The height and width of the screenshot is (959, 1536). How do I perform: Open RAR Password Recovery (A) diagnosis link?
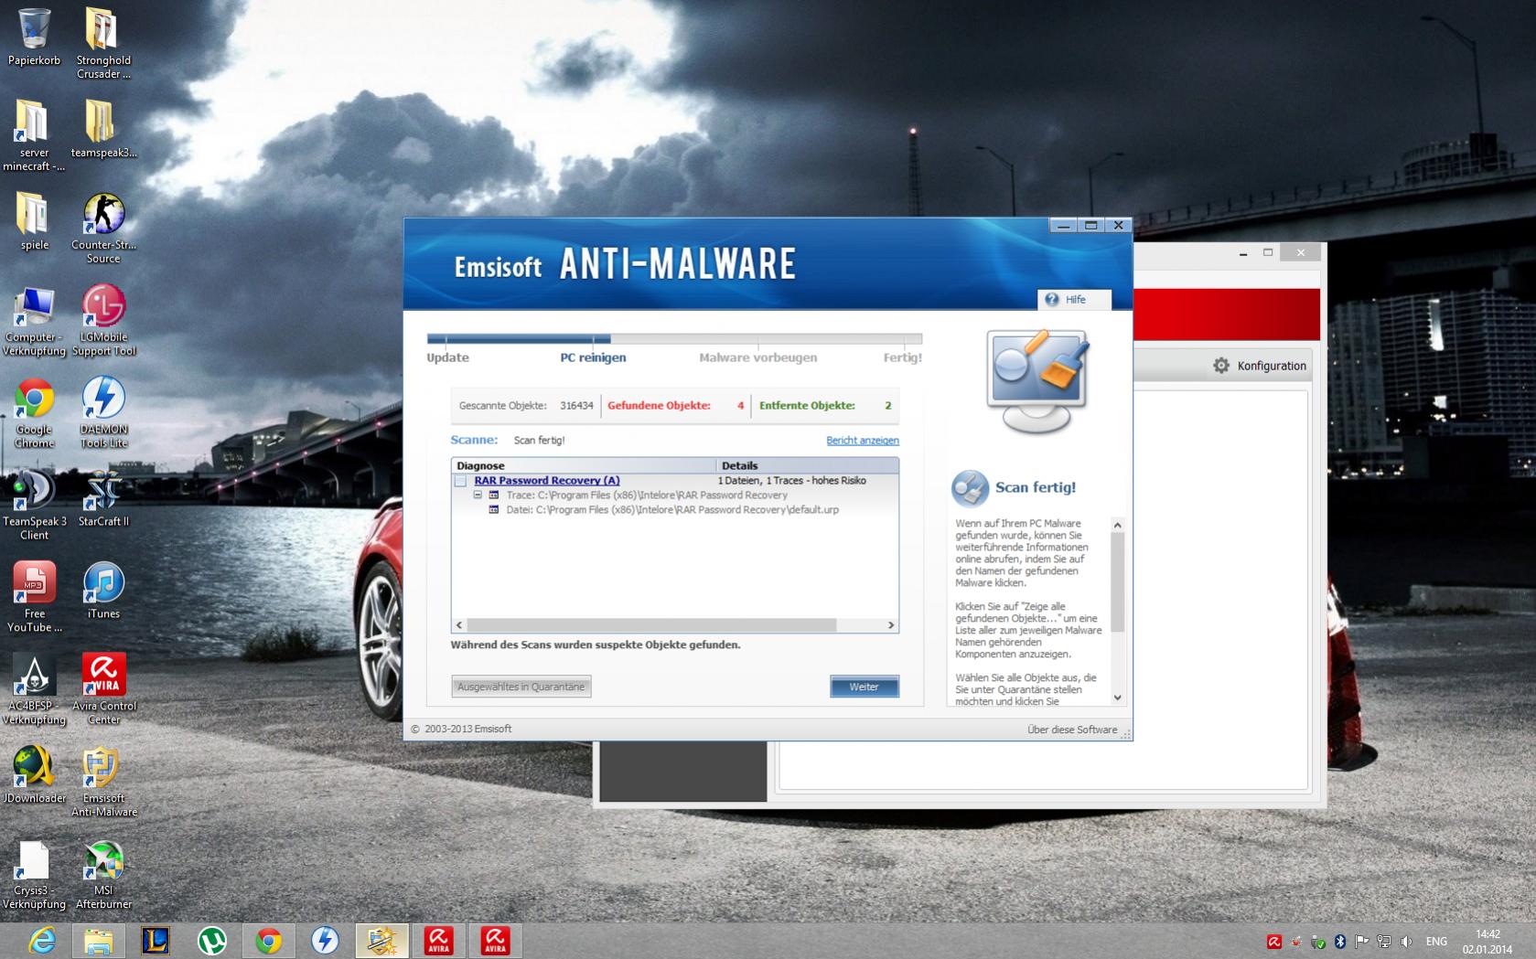[547, 481]
